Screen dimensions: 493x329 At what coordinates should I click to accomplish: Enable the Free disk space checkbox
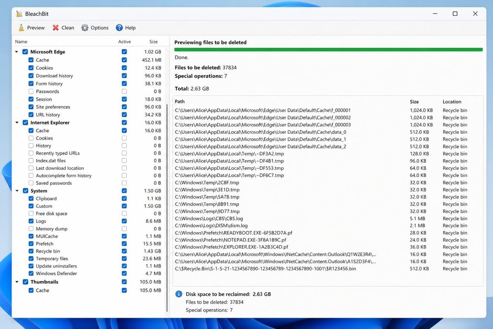point(31,214)
